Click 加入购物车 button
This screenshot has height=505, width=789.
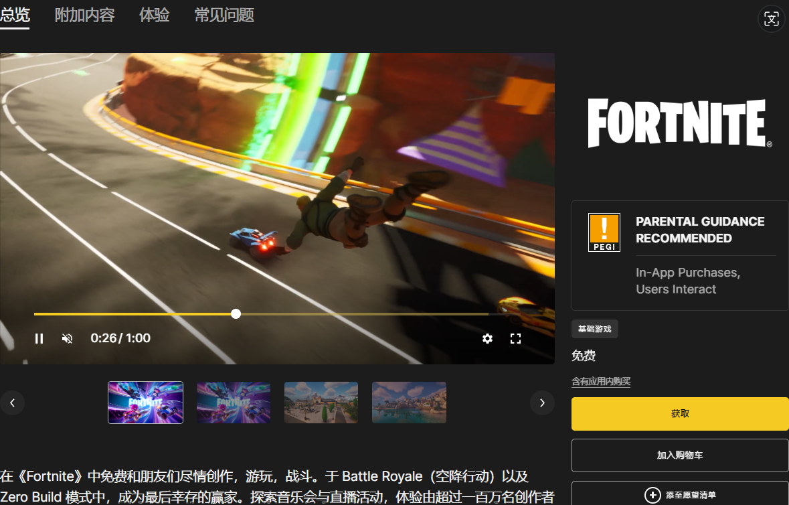[680, 455]
